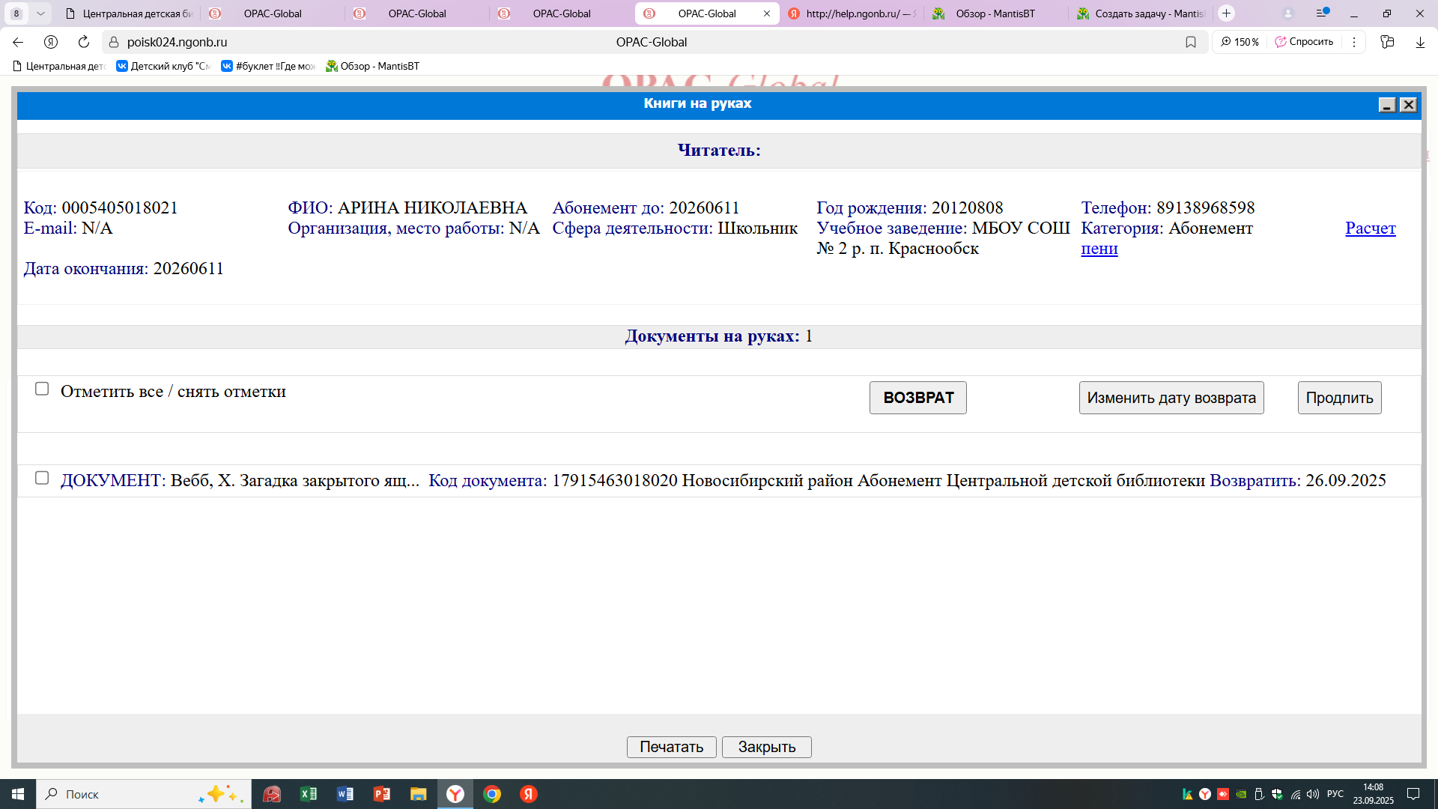1438x809 pixels.
Task: Open the browser downloads icon
Action: pyautogui.click(x=1420, y=42)
